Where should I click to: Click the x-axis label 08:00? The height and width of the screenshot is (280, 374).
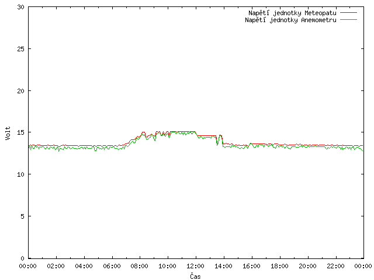coord(140,266)
